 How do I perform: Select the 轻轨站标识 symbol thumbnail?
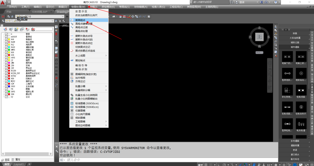pyautogui.click(x=301, y=107)
